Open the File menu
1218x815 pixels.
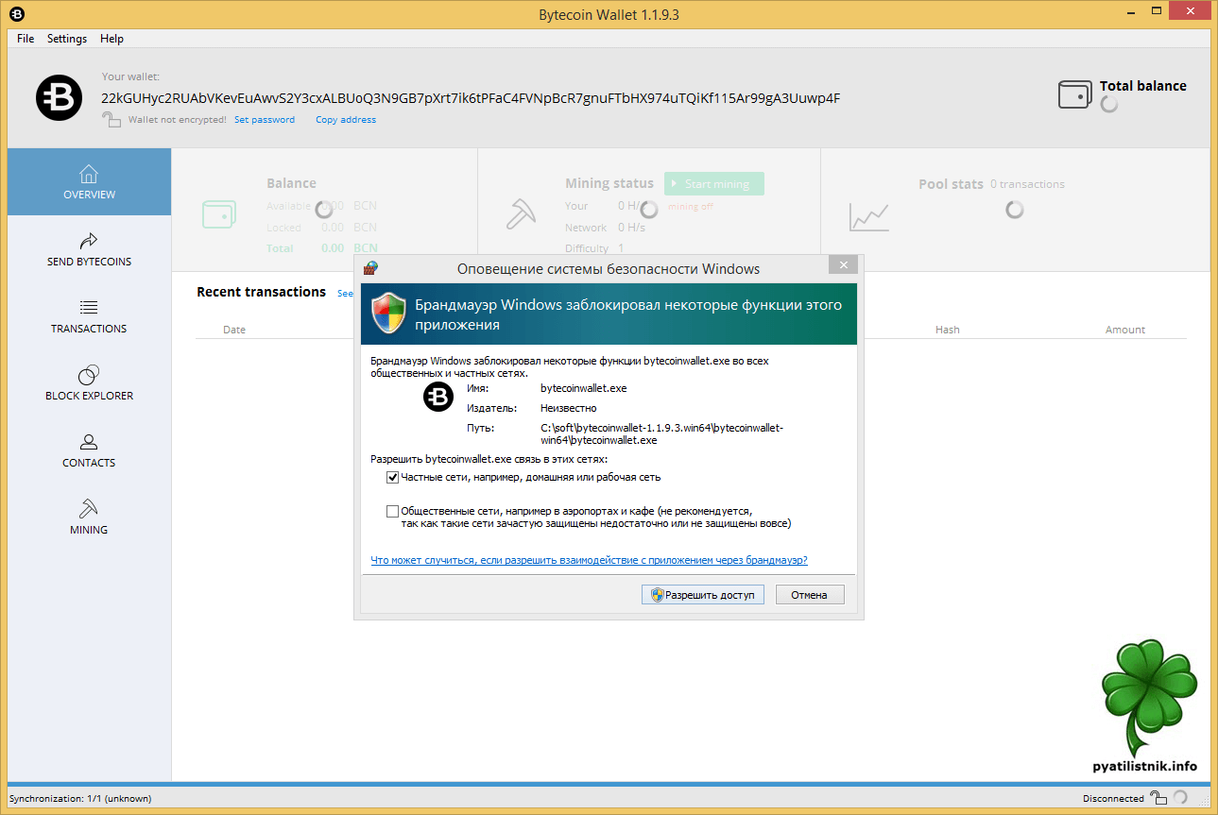click(26, 39)
